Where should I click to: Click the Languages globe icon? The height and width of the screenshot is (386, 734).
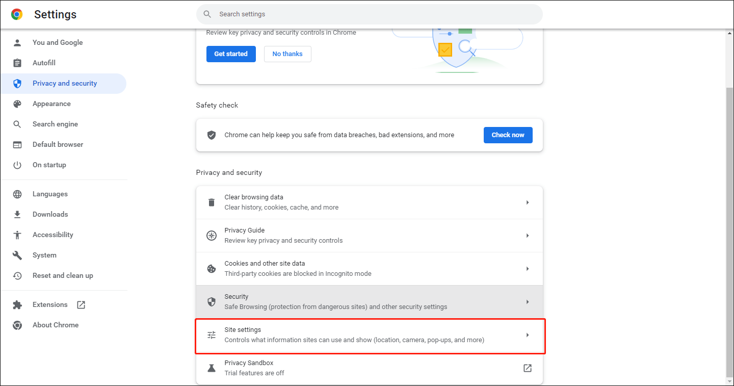tap(17, 194)
